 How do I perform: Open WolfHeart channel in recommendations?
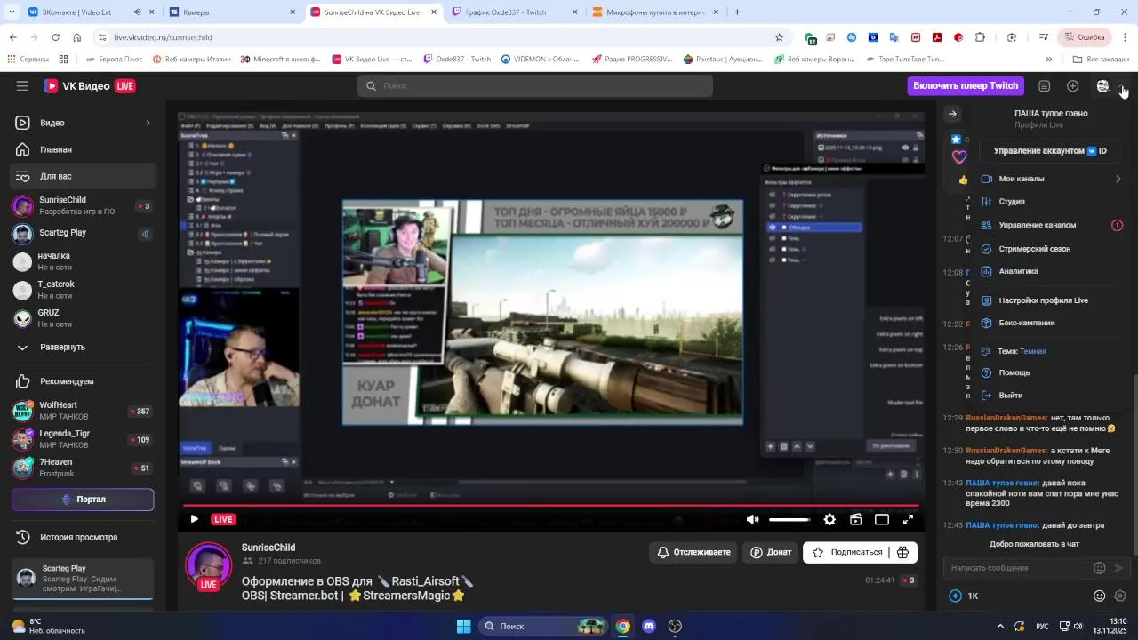point(84,412)
